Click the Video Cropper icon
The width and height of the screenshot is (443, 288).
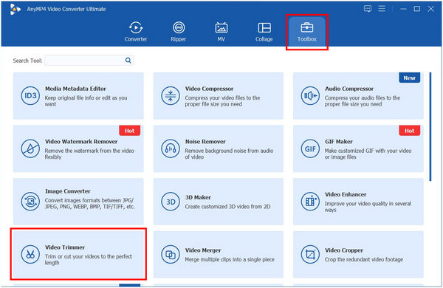click(x=310, y=254)
